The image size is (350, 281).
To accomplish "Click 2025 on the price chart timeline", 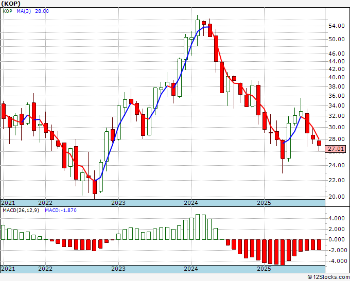I will click(264, 203).
